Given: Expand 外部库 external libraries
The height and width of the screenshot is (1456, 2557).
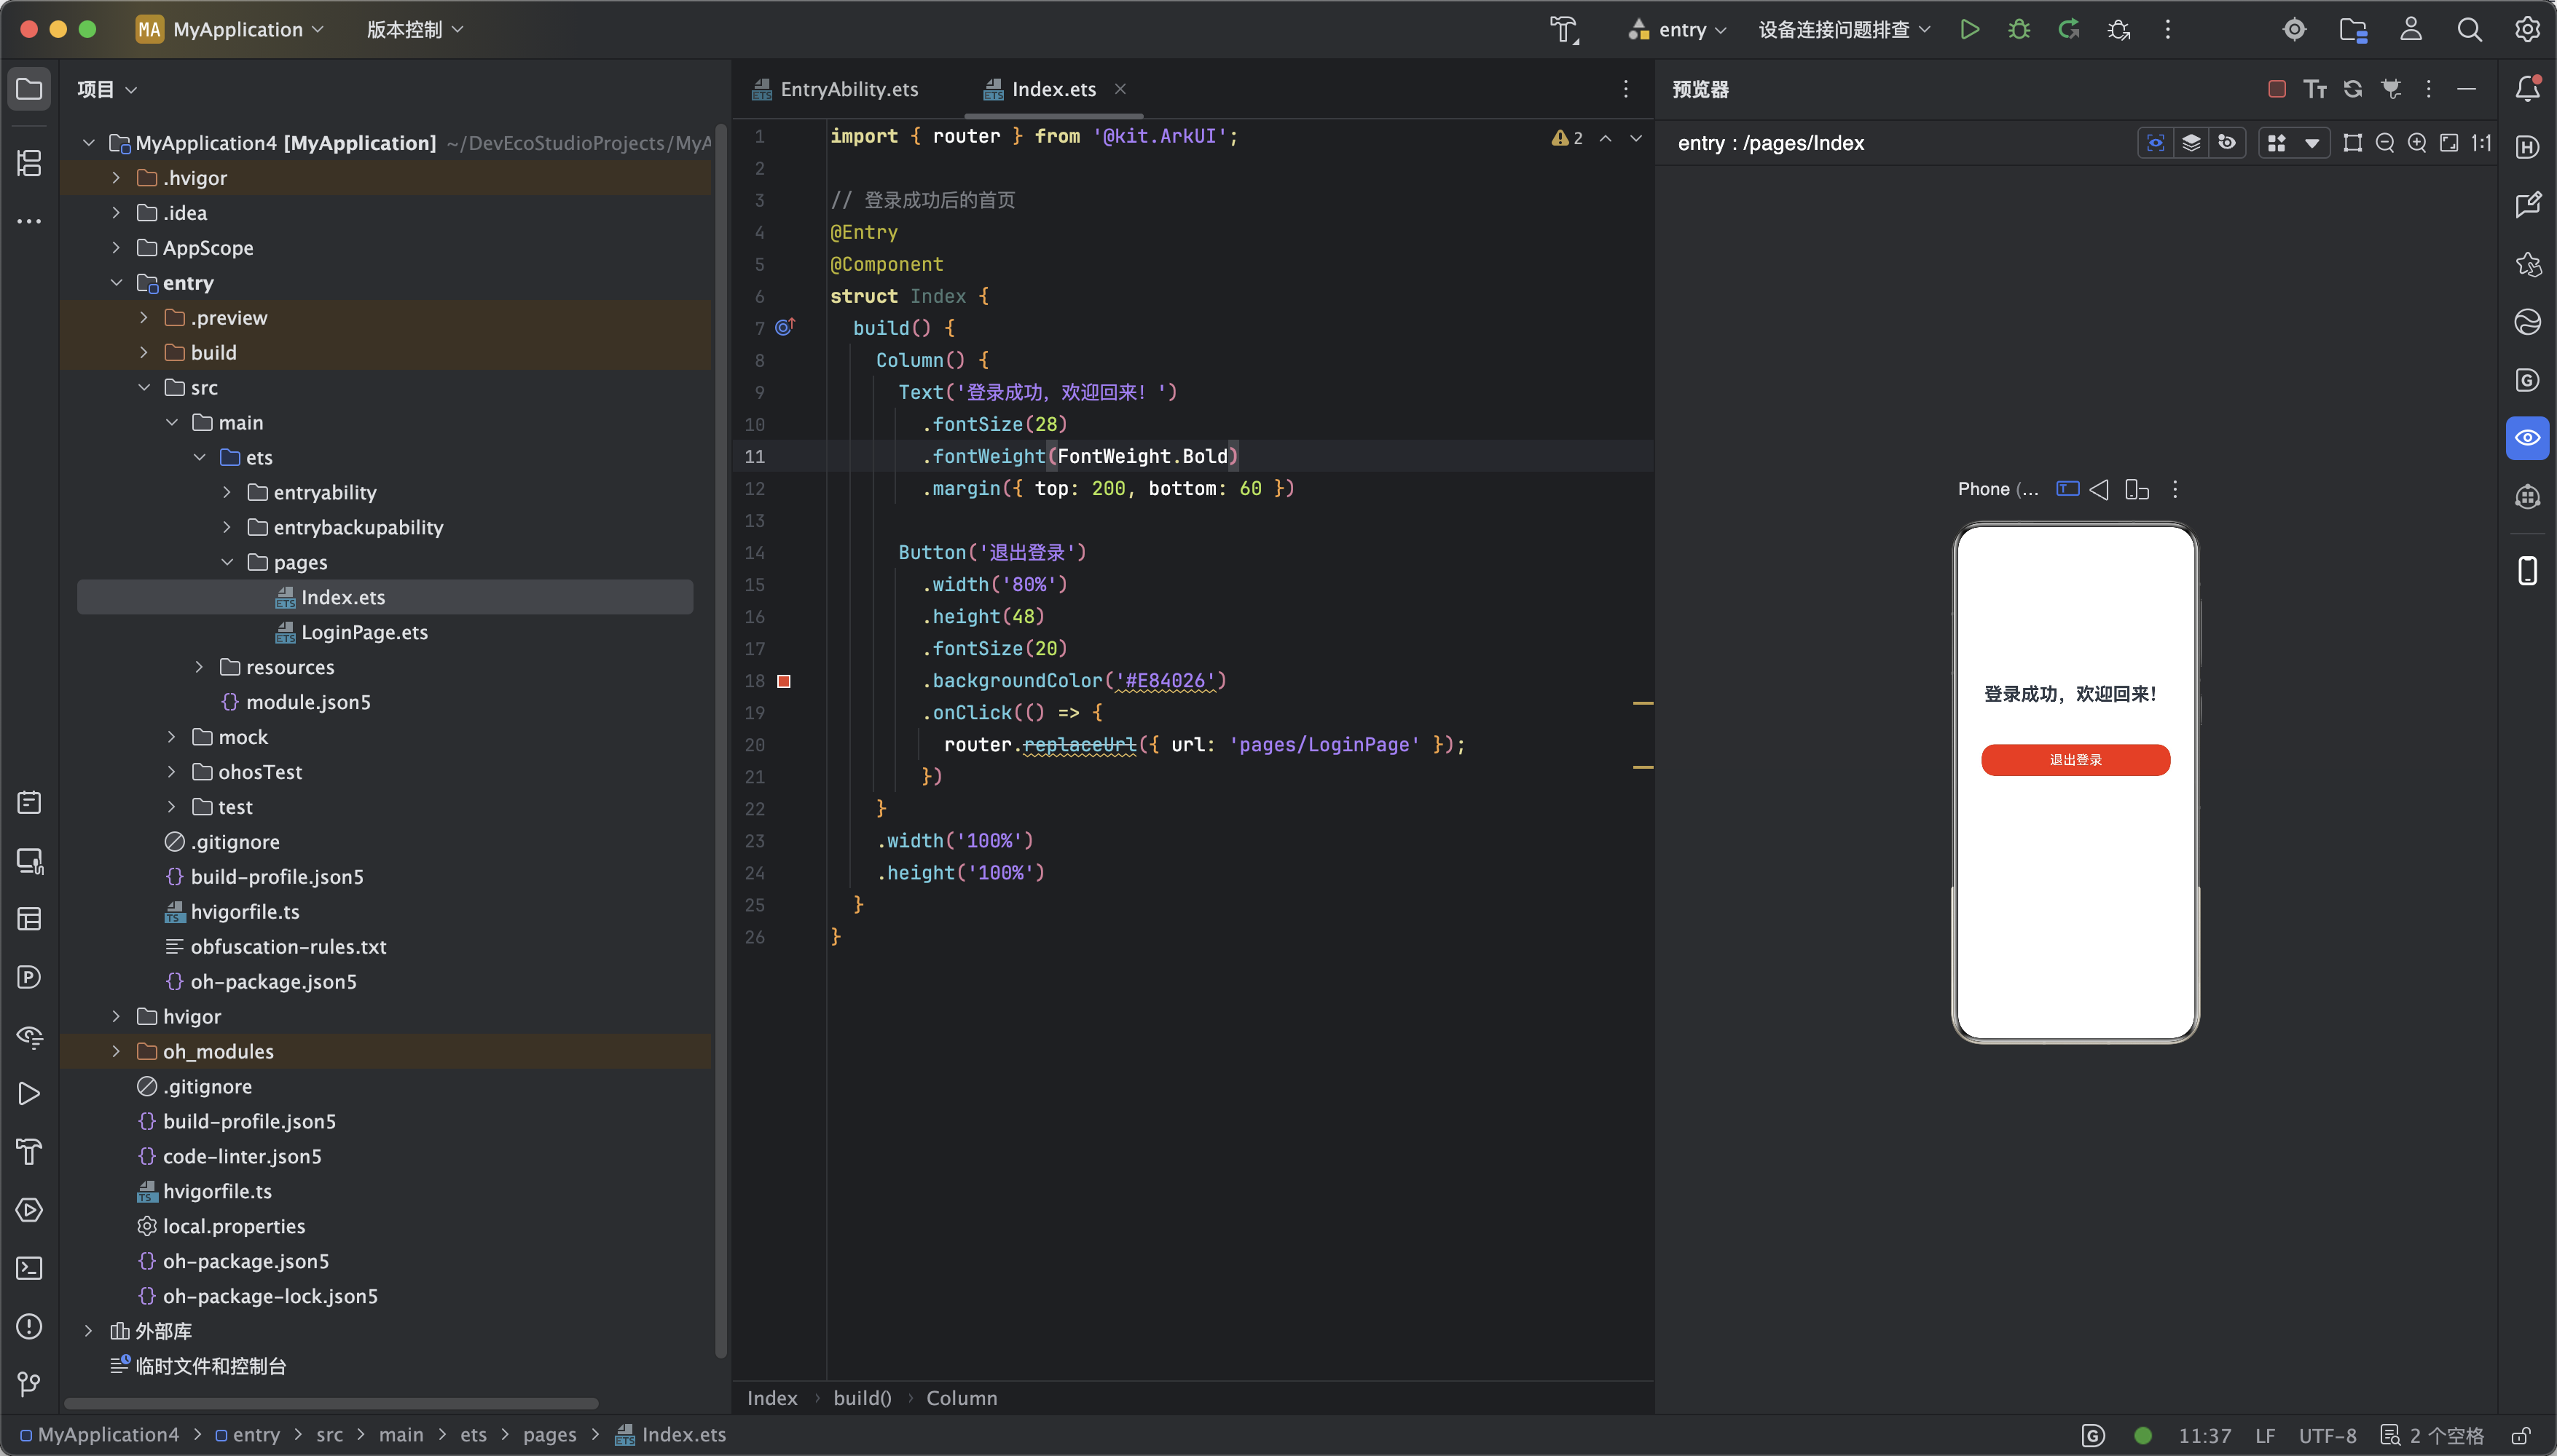Looking at the screenshot, I should (x=88, y=1331).
